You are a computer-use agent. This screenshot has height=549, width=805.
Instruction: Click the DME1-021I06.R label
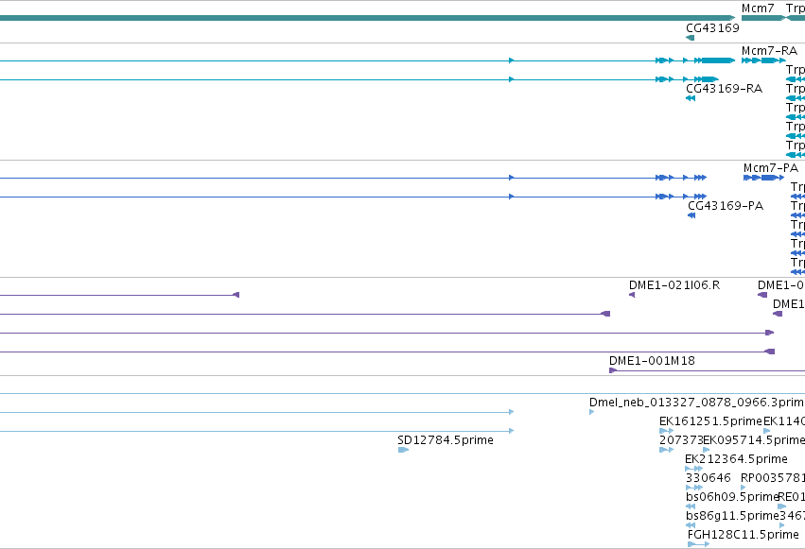674,285
